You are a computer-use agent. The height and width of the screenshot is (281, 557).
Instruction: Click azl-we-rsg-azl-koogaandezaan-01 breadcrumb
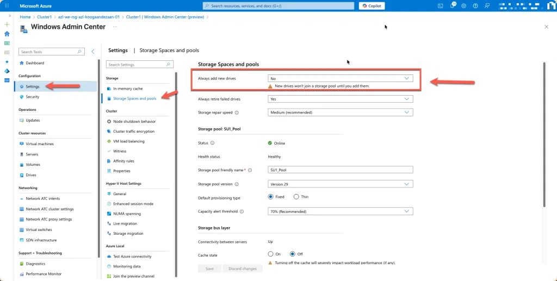click(89, 17)
